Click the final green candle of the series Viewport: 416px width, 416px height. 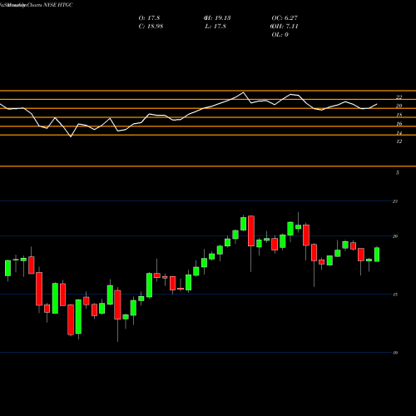(377, 255)
